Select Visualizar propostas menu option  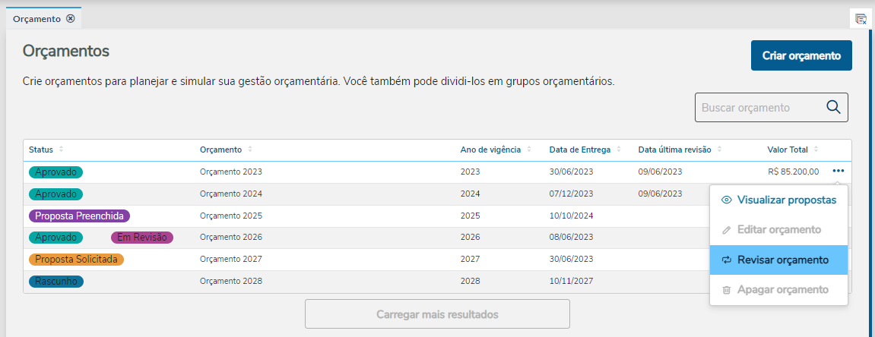pyautogui.click(x=778, y=200)
